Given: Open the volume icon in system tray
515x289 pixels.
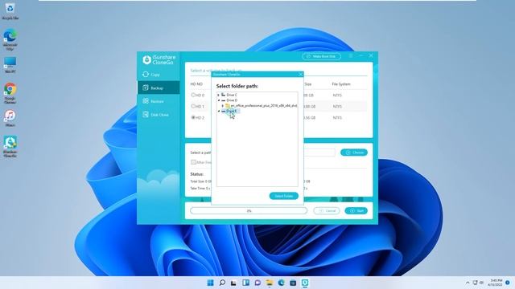Looking at the screenshot, I should [x=482, y=283].
